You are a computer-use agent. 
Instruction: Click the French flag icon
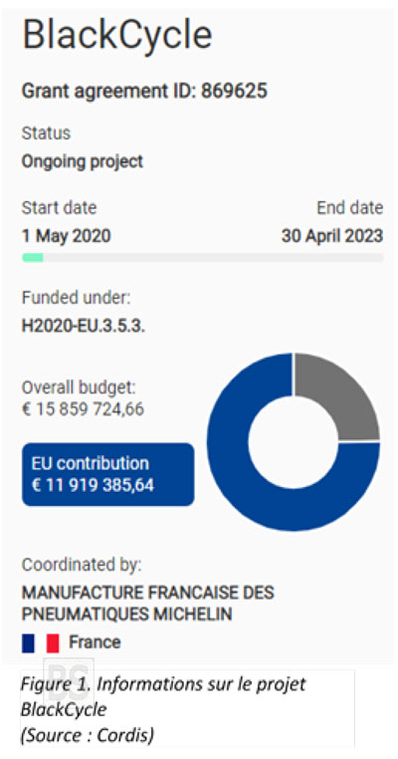[40, 643]
